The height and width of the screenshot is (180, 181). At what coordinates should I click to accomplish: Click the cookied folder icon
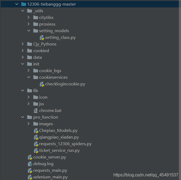30,51
